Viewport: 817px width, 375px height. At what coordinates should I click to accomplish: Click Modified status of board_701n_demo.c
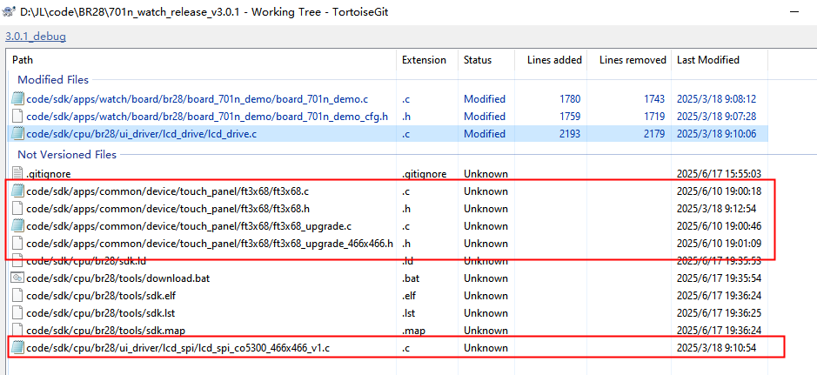[x=485, y=99]
